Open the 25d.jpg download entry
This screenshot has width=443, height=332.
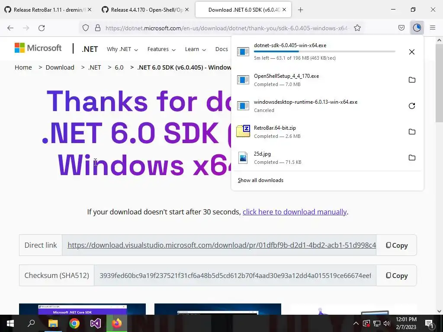pos(318,158)
